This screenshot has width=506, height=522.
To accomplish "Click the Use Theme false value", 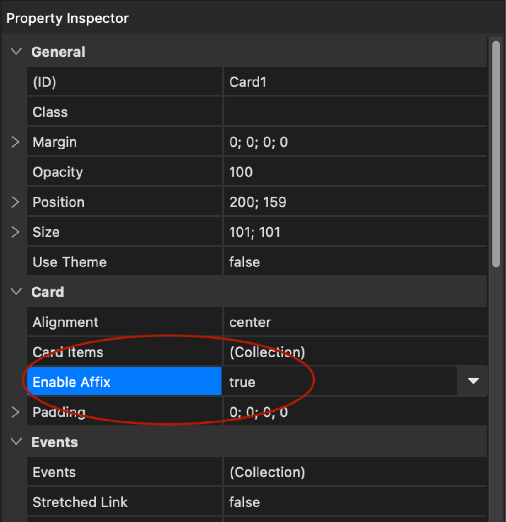I will (x=355, y=262).
